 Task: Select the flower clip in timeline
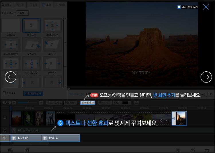click(28, 118)
